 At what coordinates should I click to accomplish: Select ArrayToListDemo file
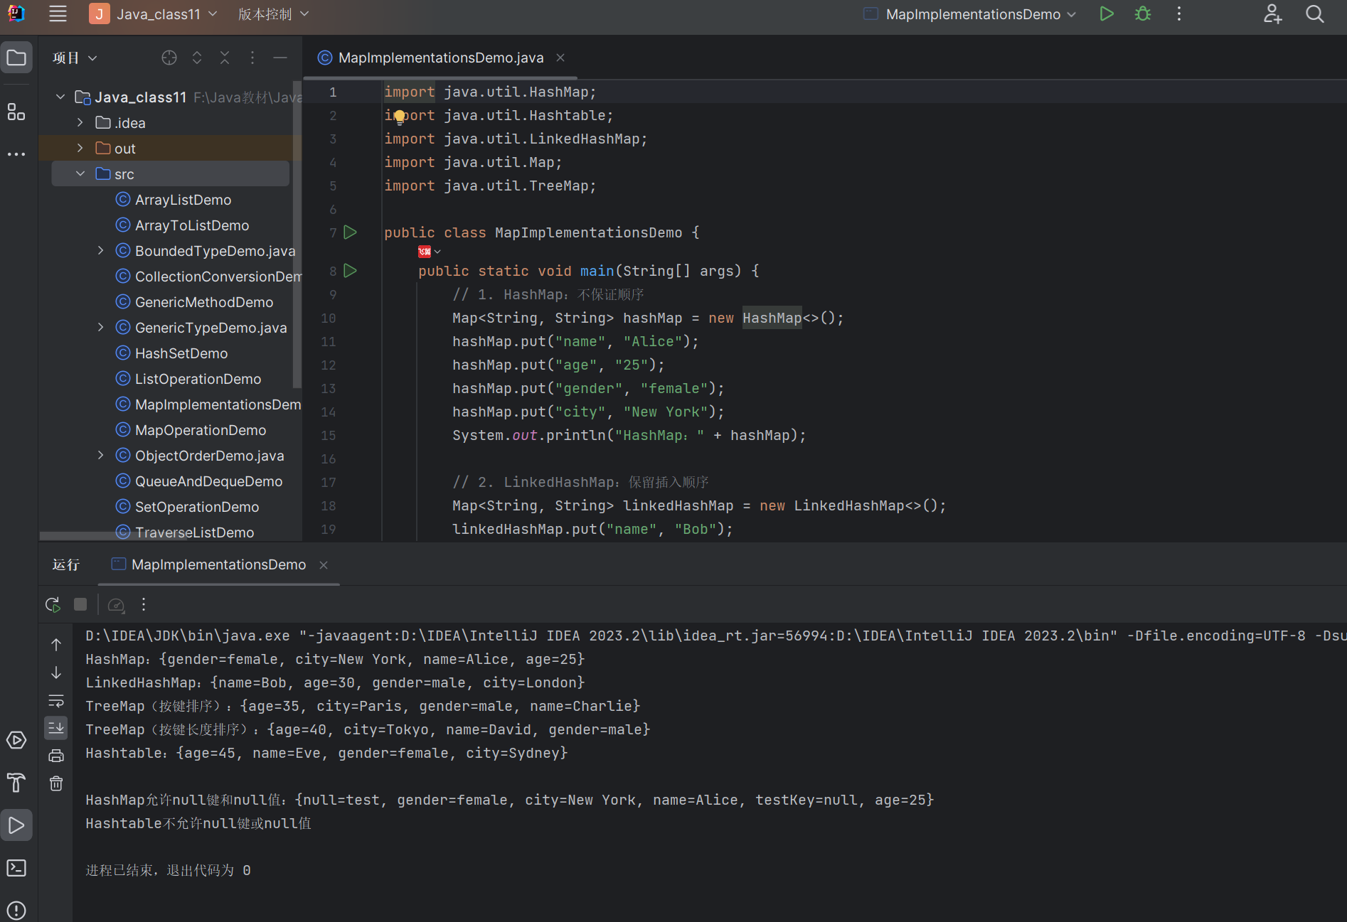coord(192,225)
